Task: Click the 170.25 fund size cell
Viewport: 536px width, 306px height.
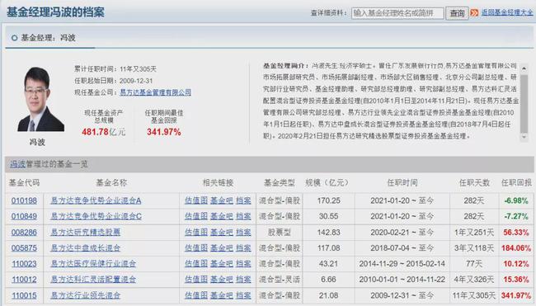Action: tap(328, 200)
